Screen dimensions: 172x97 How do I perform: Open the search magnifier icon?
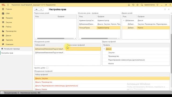(142, 5)
